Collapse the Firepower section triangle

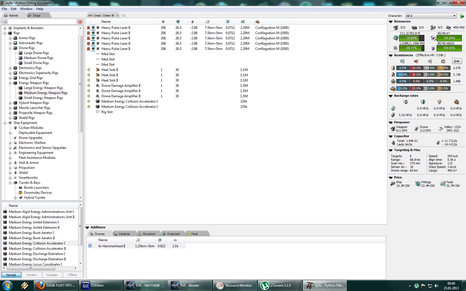click(x=391, y=122)
